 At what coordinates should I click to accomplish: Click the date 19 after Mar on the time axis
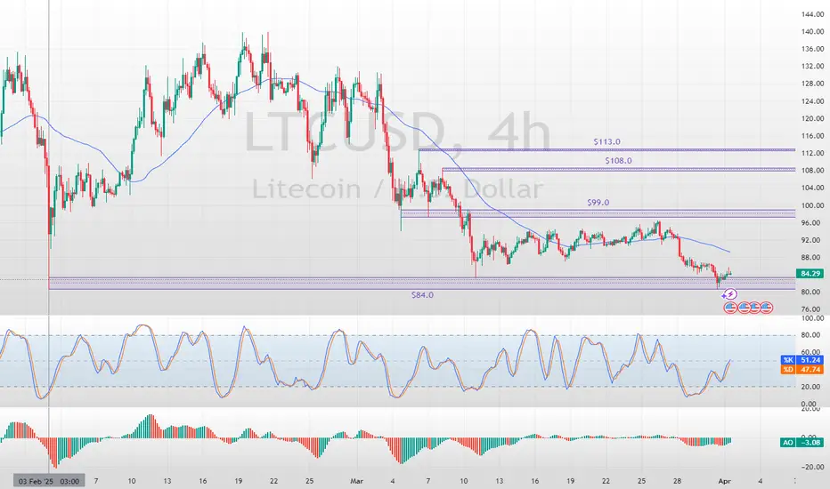570,481
